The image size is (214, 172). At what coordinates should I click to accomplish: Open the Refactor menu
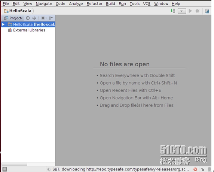coord(94,4)
